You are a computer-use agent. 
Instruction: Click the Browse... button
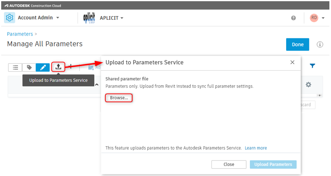click(119, 98)
